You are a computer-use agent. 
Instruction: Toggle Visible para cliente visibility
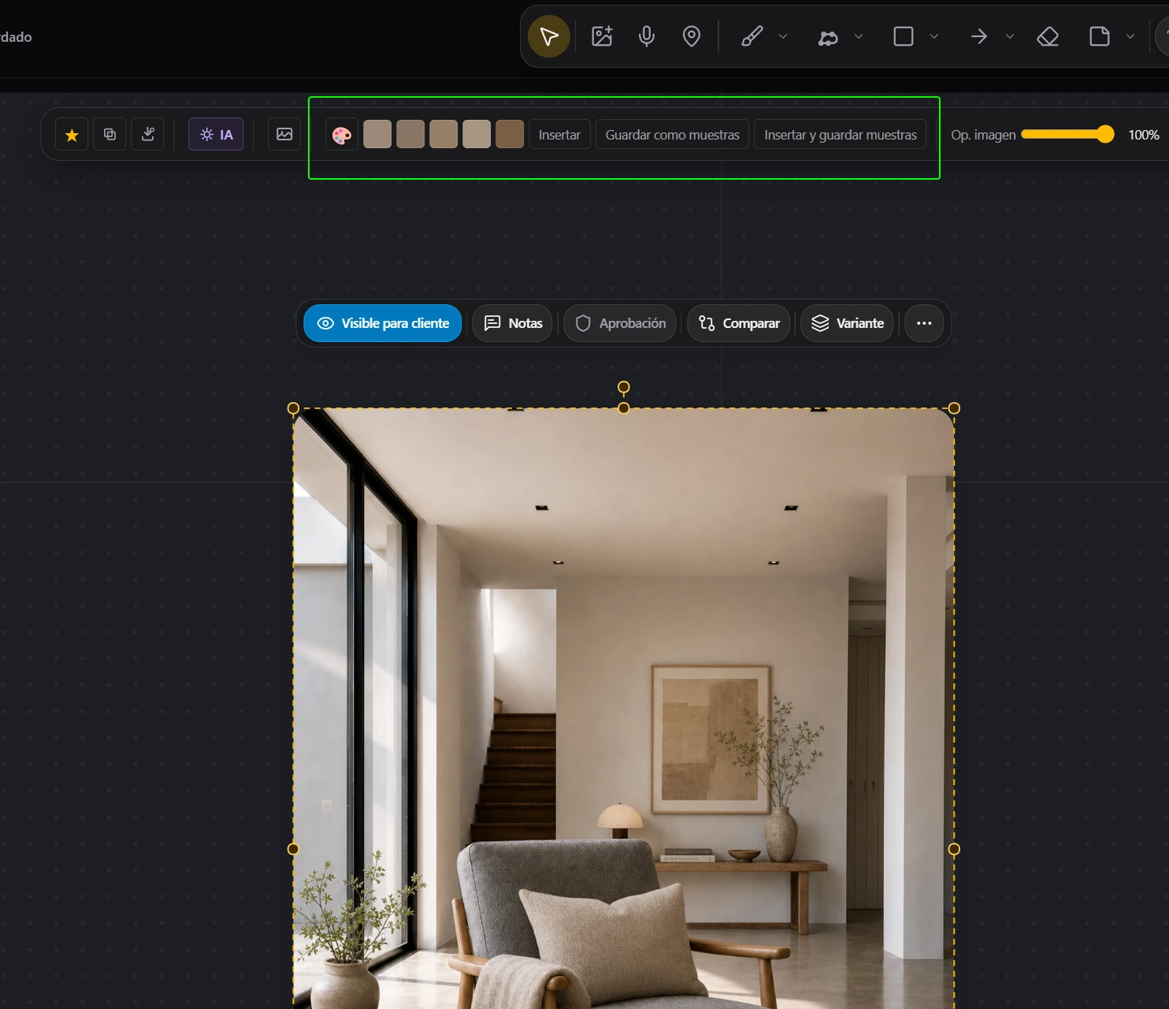(x=383, y=323)
